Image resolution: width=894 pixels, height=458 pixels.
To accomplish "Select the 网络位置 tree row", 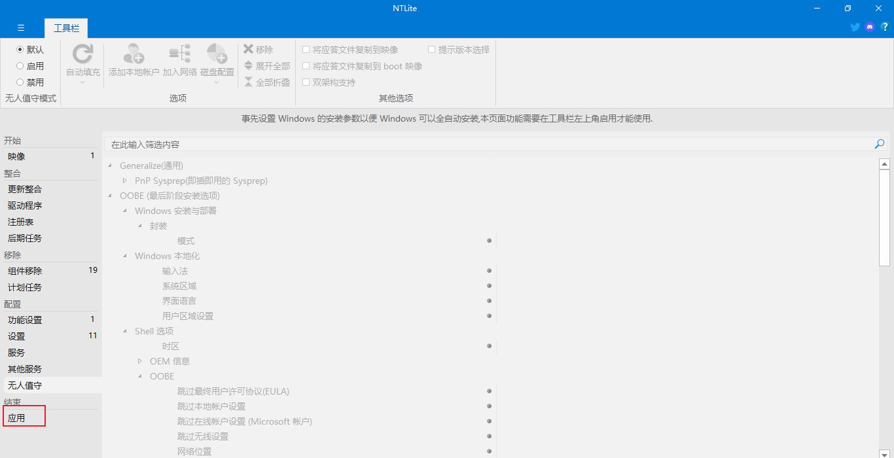I will pyautogui.click(x=194, y=451).
